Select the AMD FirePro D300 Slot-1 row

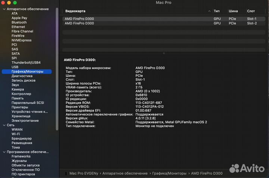click(164, 19)
